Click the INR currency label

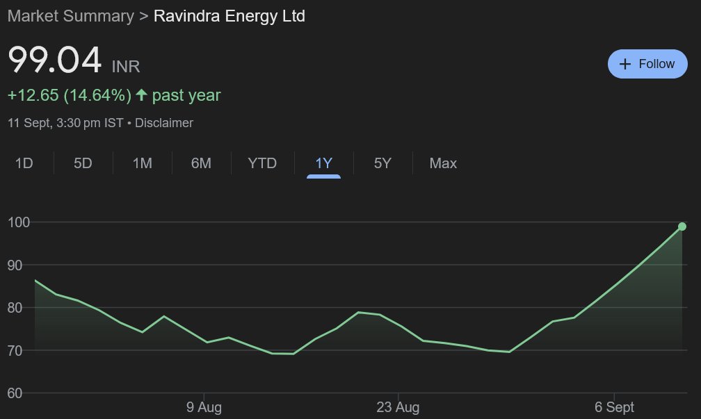tap(126, 67)
